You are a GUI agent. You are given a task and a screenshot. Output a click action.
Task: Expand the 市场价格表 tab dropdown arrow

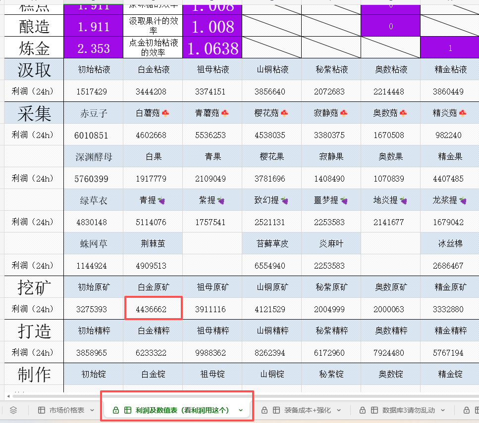[93, 410]
